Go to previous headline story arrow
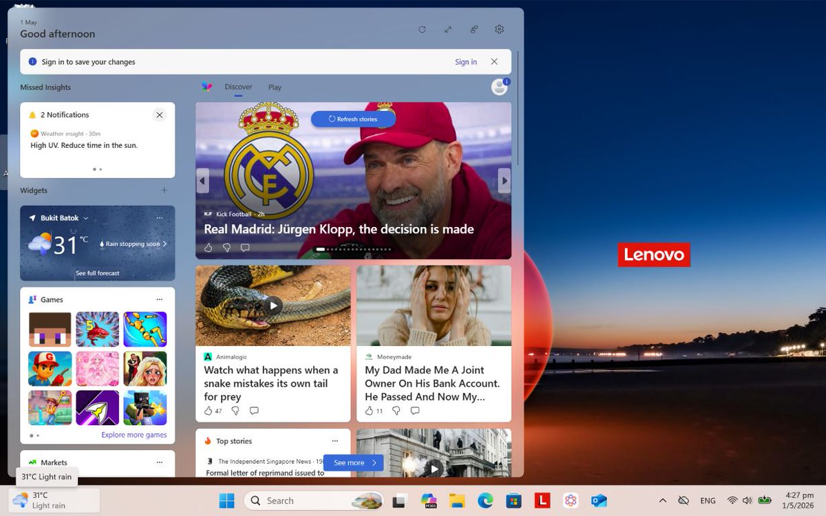The height and width of the screenshot is (516, 826). point(203,181)
